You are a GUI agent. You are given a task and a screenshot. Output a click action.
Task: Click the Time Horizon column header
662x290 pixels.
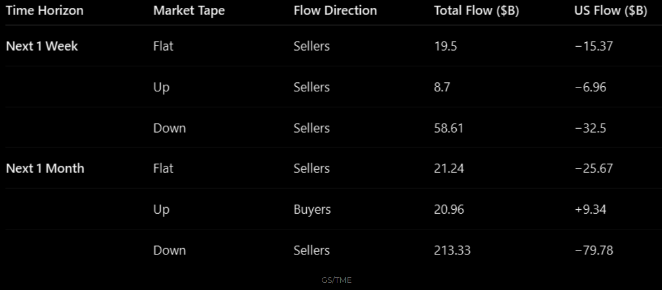pyautogui.click(x=45, y=11)
